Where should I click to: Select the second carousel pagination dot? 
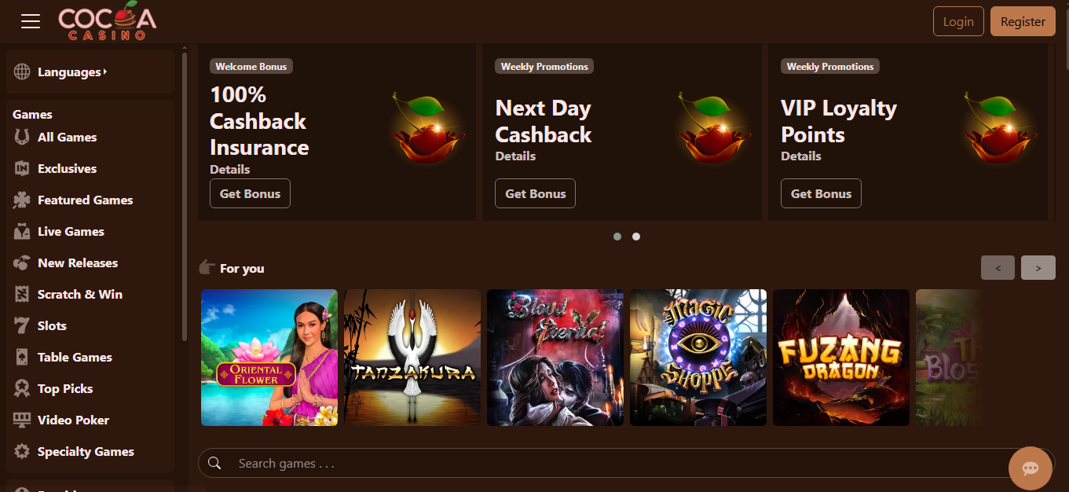(x=636, y=236)
